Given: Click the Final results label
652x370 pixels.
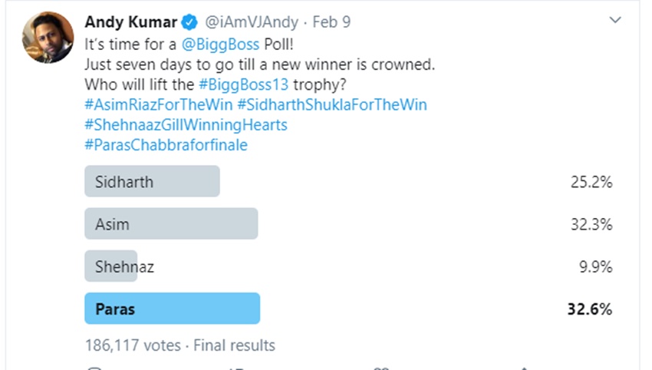Looking at the screenshot, I should pyautogui.click(x=234, y=345).
